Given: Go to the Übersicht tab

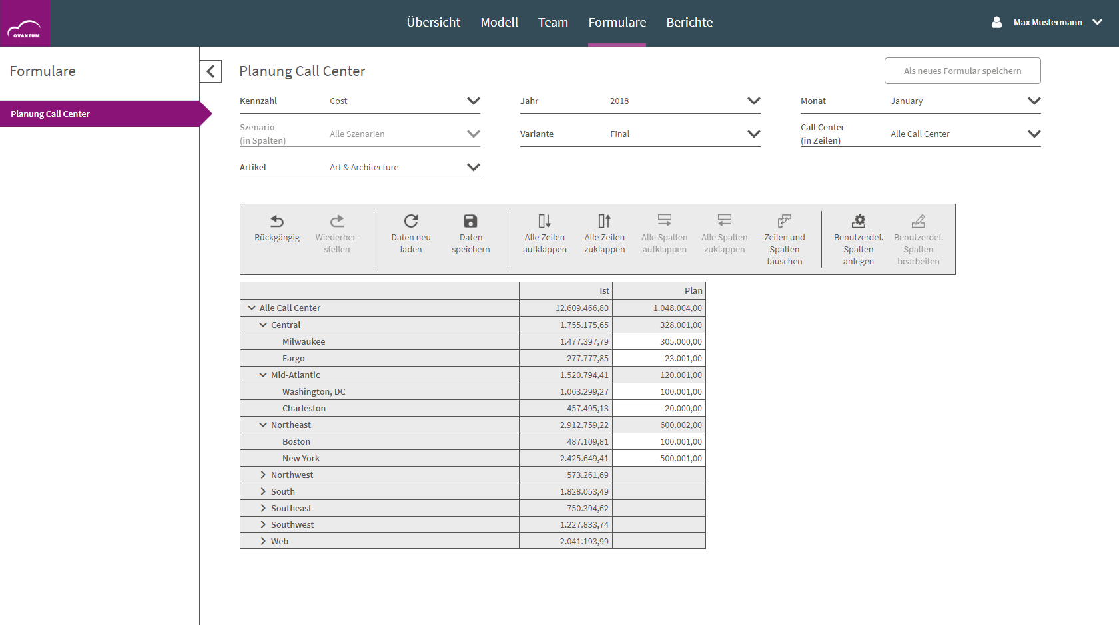Looking at the screenshot, I should coord(434,23).
